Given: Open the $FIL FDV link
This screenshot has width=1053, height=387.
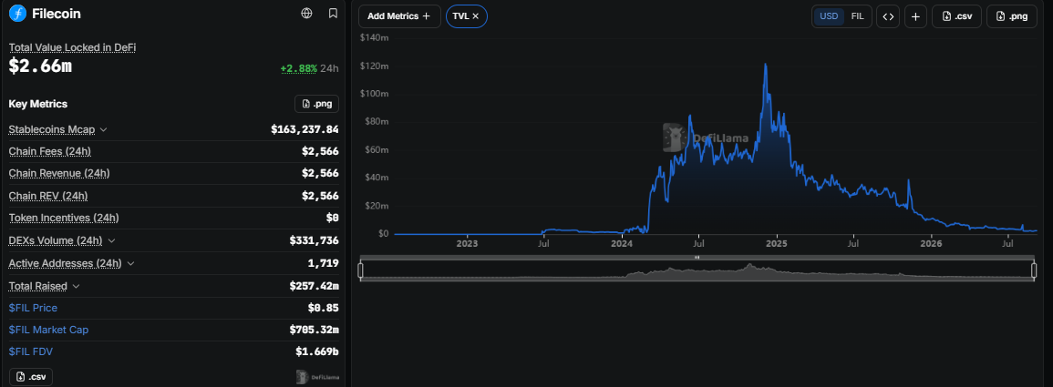Looking at the screenshot, I should pos(31,351).
